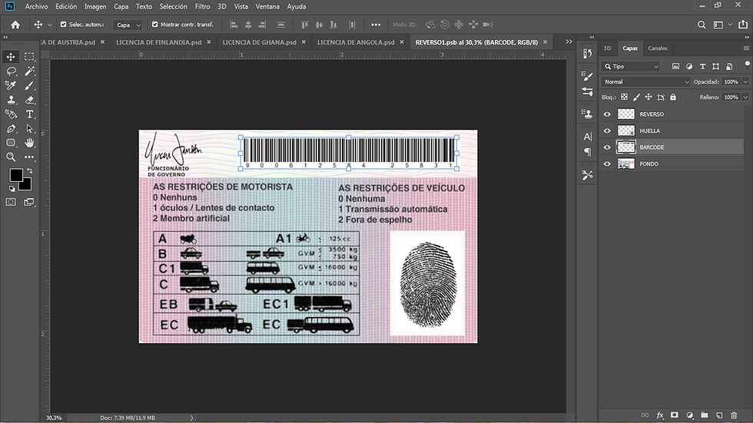Open more options ellipsis in options bar
The height and width of the screenshot is (423, 753).
click(x=376, y=25)
